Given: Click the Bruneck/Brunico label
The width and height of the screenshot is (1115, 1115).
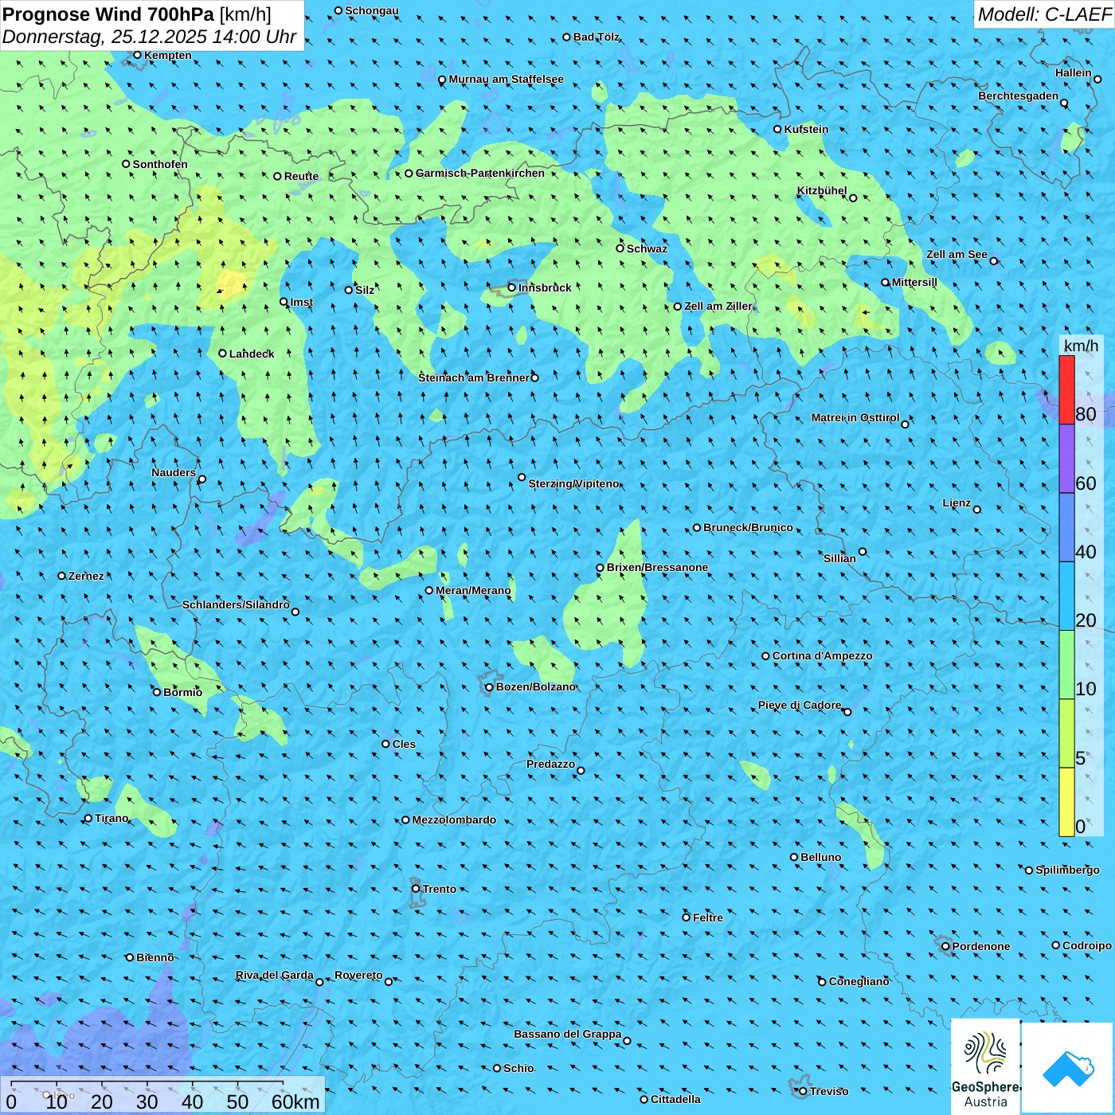Looking at the screenshot, I should pyautogui.click(x=748, y=527).
